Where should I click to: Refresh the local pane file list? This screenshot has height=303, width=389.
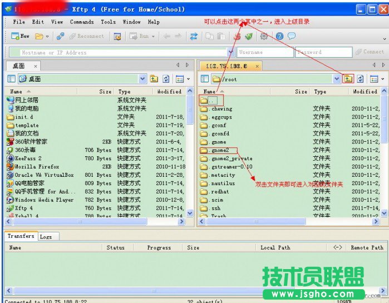pyautogui.click(x=166, y=79)
